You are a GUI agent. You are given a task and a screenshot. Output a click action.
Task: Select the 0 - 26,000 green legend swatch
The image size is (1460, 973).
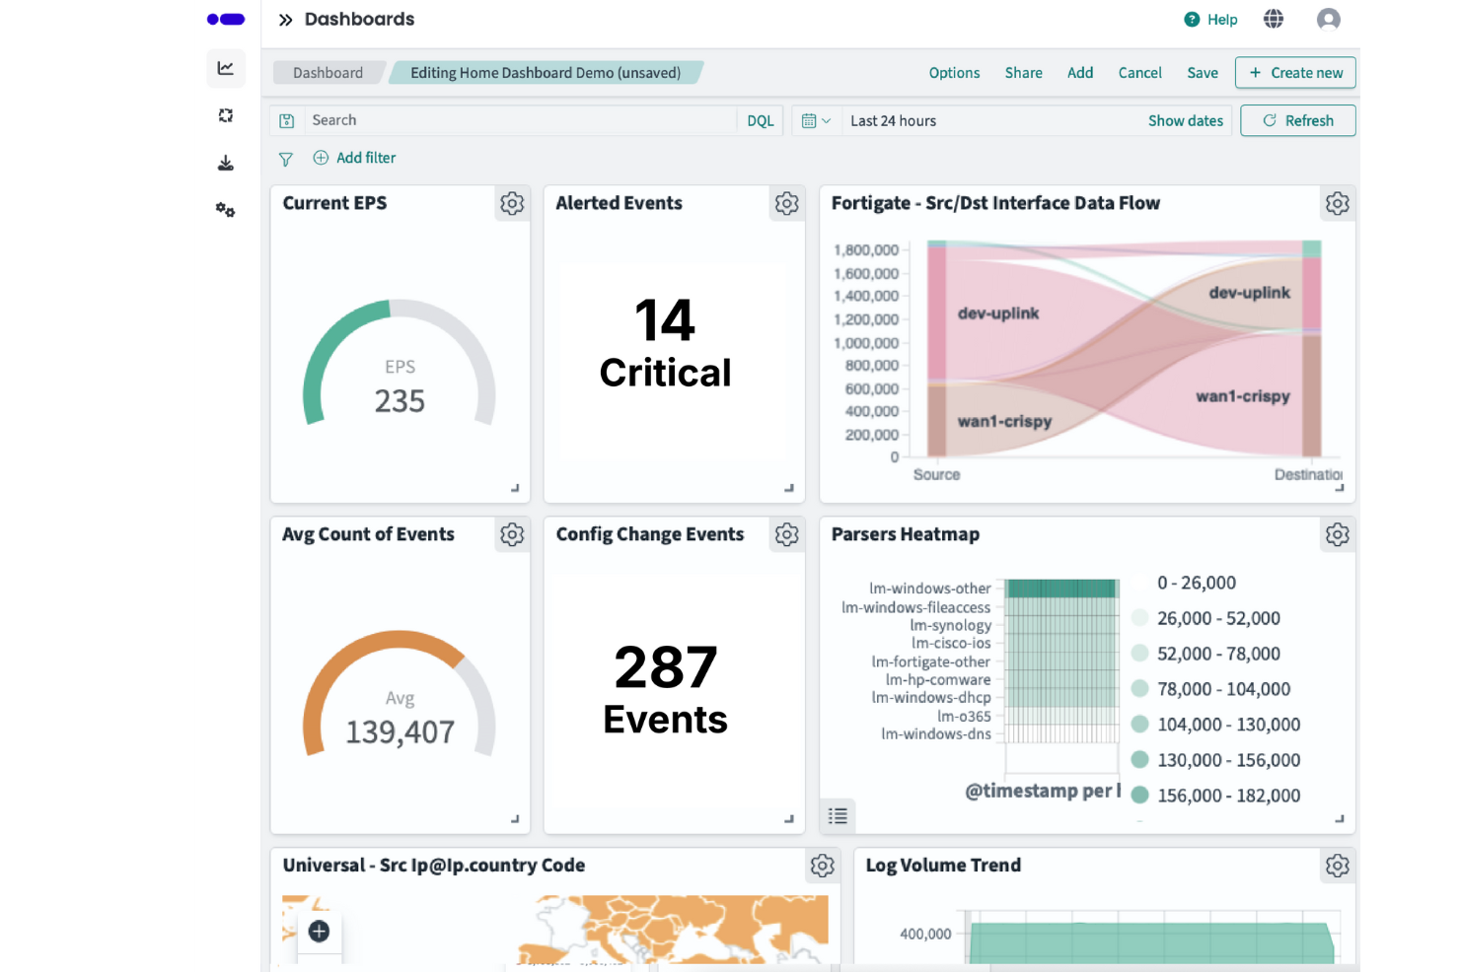pyautogui.click(x=1140, y=583)
